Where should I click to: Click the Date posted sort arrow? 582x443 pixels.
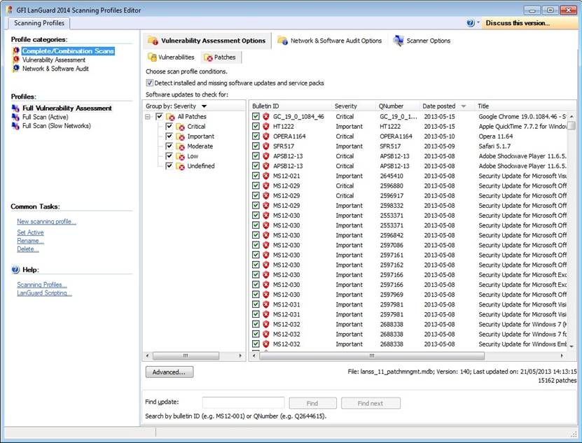464,106
